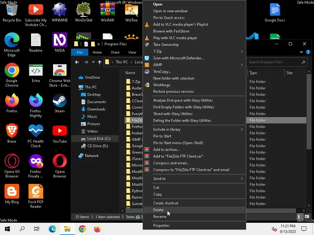Image resolution: width=314 pixels, height=235 pixels.
Task: Open the recent locations dropdown arrow
Action: pos(93,62)
